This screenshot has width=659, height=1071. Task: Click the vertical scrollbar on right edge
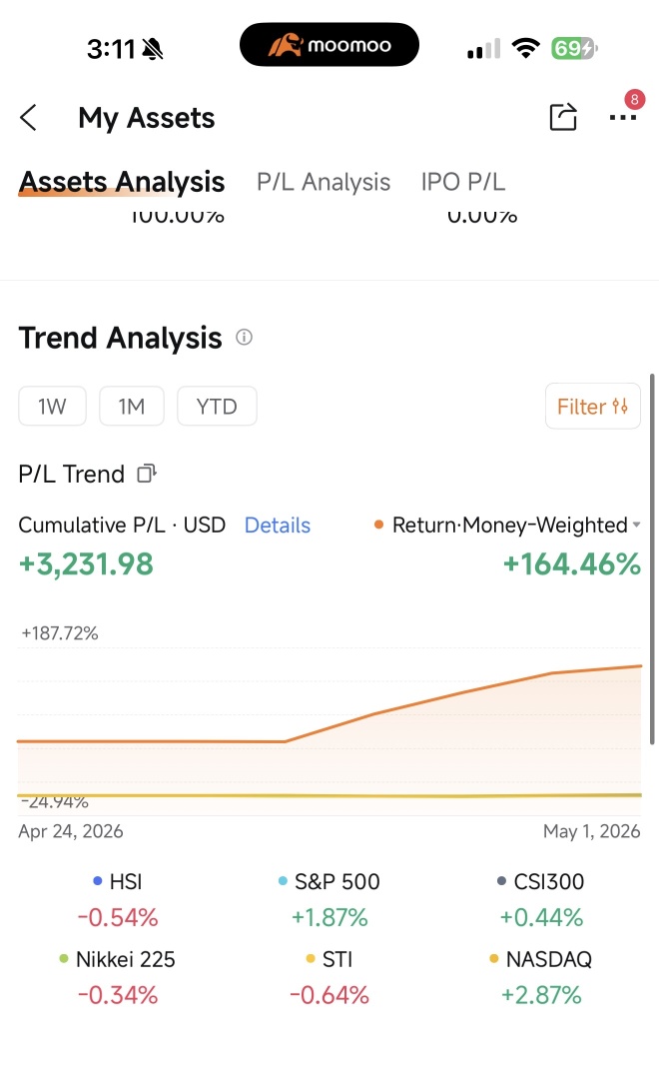point(652,558)
